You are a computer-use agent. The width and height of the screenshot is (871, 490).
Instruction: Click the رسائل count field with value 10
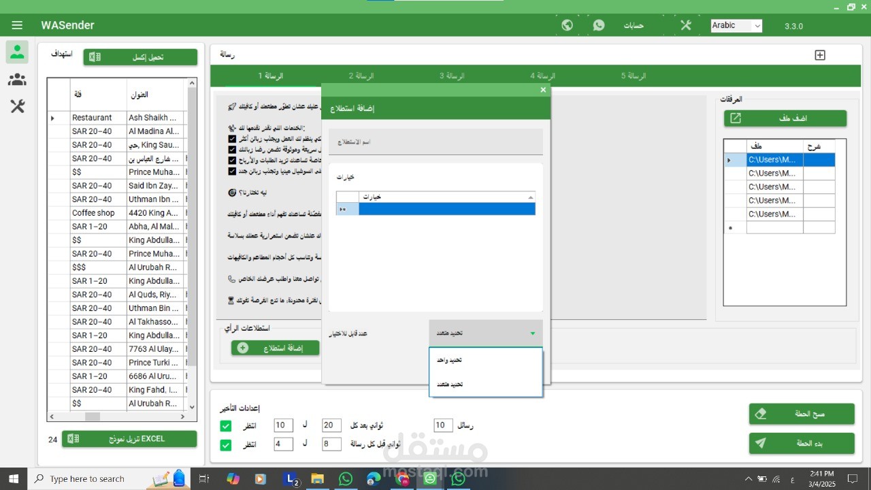444,425
